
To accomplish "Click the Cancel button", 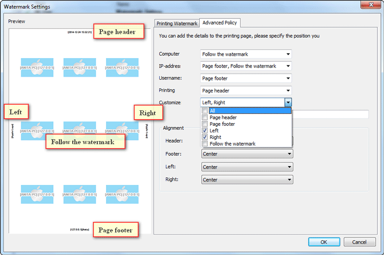I will point(359,242).
